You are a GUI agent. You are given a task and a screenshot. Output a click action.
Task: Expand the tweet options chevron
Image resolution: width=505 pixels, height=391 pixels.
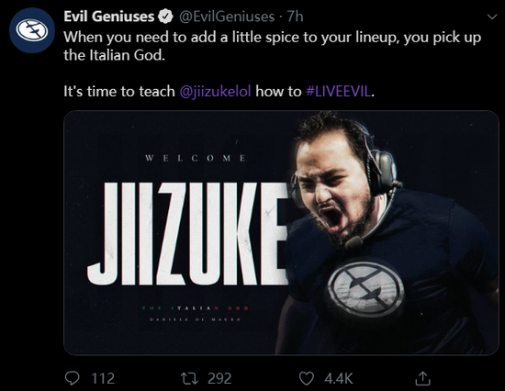tap(492, 17)
